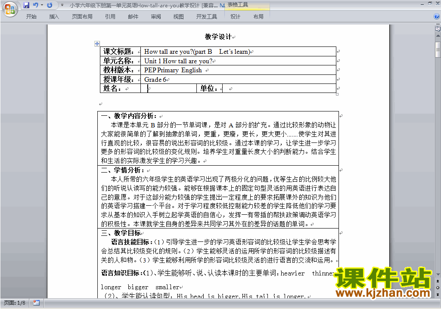Click the ruler toggle icon above scrollbar
Image resolution: width=441 pixels, height=309 pixels.
coord(438,29)
